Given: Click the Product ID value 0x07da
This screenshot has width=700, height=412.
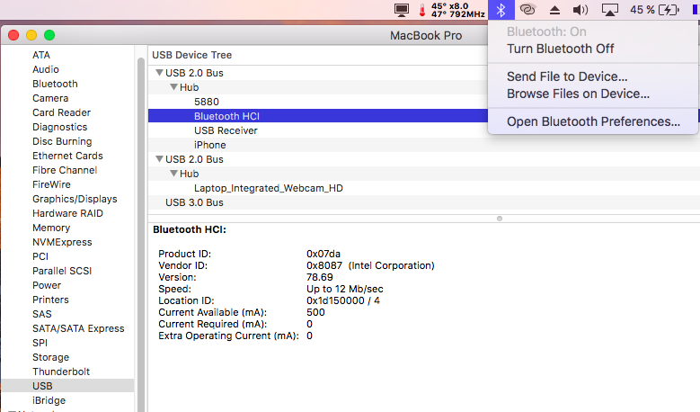Looking at the screenshot, I should point(323,254).
